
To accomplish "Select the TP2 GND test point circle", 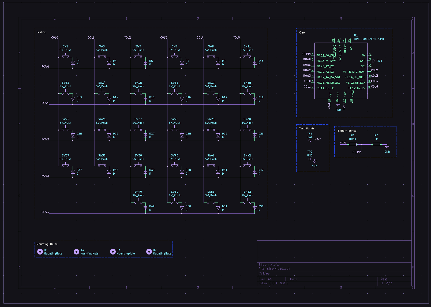I will pos(310,159).
